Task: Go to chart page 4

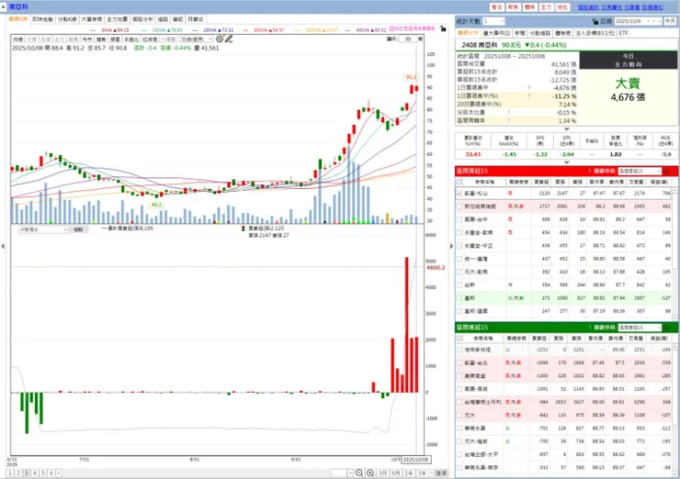Action: pos(35,473)
